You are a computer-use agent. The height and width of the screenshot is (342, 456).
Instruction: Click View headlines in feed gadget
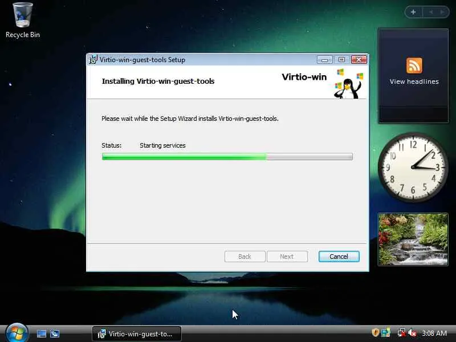point(414,82)
